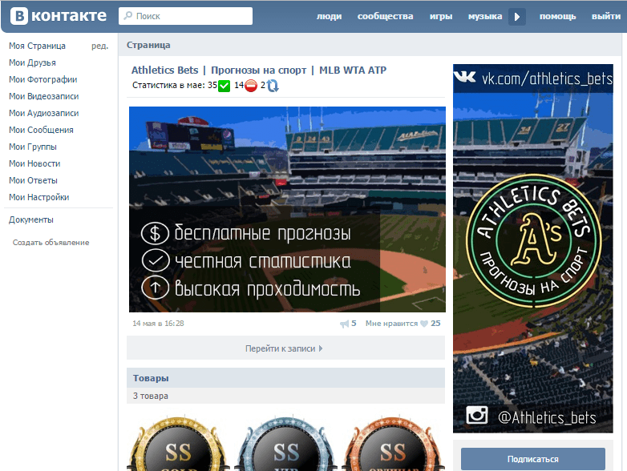This screenshot has height=471, width=627.
Task: Click the VKontakte logo in header
Action: pyautogui.click(x=59, y=16)
